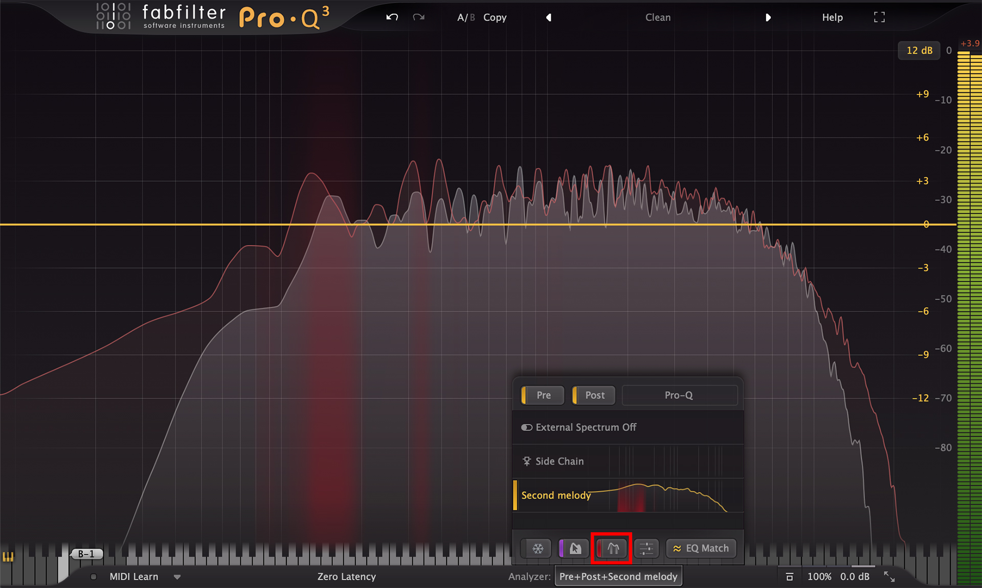The width and height of the screenshot is (982, 588).
Task: Click the output level meter
Action: [x=969, y=317]
